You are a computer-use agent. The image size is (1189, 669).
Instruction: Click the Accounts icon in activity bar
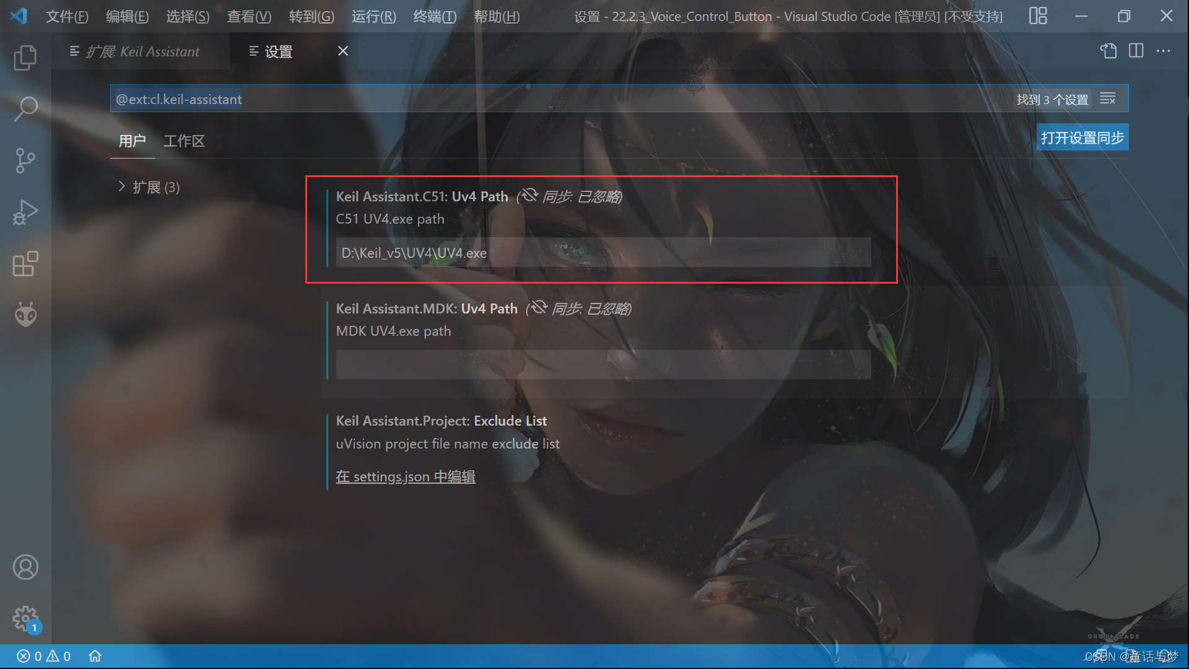coord(25,567)
